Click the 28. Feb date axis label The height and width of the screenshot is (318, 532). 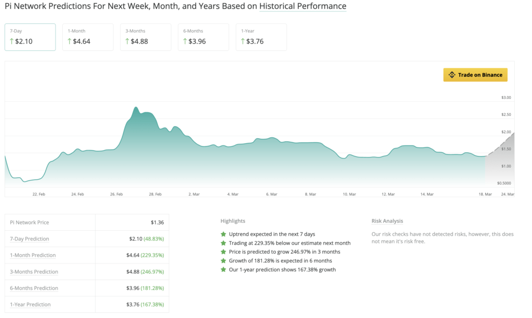coord(155,194)
